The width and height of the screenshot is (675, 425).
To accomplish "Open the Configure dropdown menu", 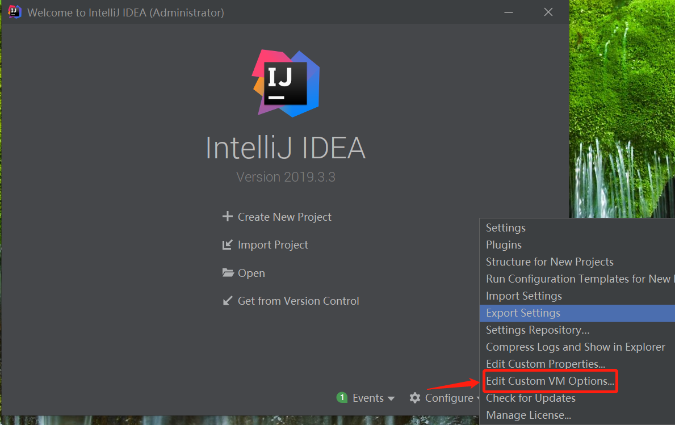I will pos(448,398).
